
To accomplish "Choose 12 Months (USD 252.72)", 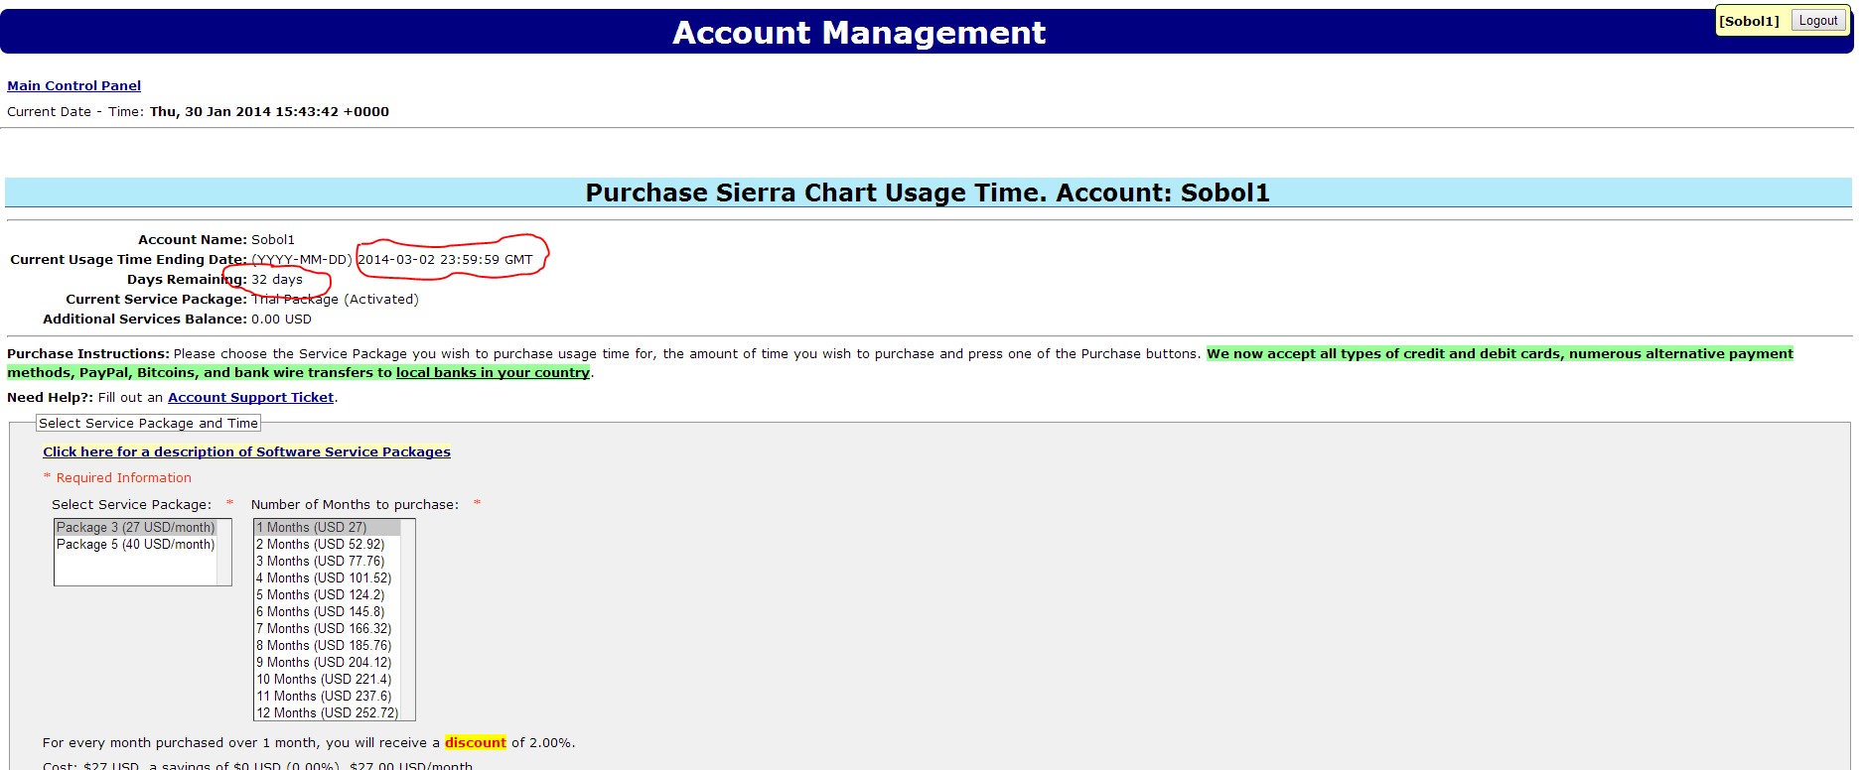I will [x=327, y=713].
